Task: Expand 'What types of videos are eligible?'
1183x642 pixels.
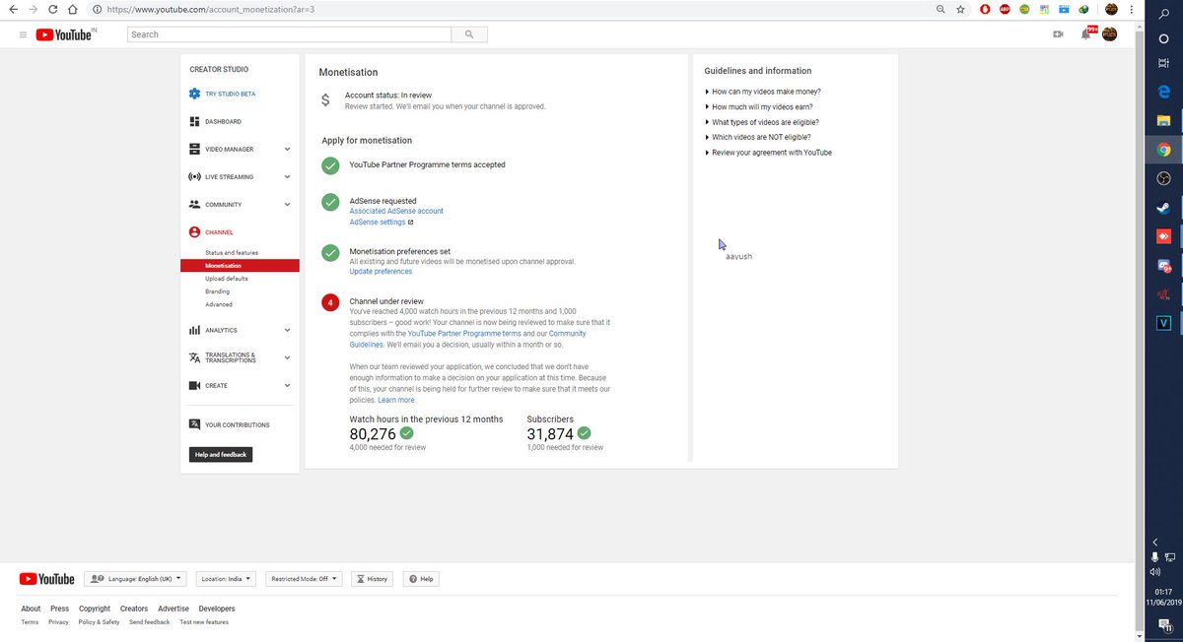Action: click(x=762, y=122)
